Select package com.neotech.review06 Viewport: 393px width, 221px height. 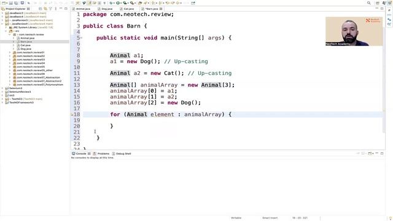(29, 74)
